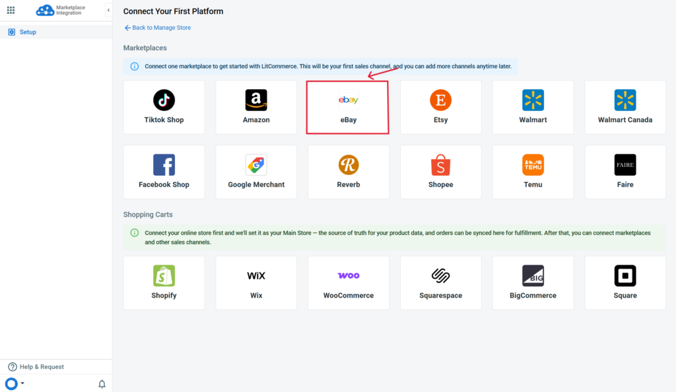
Task: Open the app grid launcher icon
Action: (x=11, y=10)
